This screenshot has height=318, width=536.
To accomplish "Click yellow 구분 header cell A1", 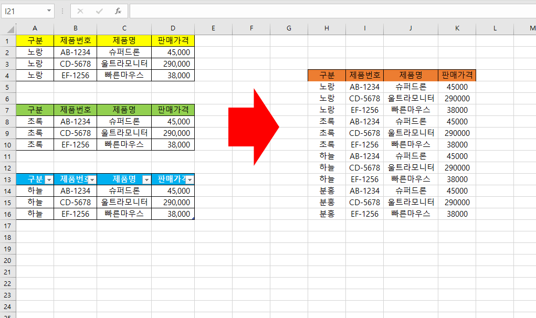I will pyautogui.click(x=35, y=40).
